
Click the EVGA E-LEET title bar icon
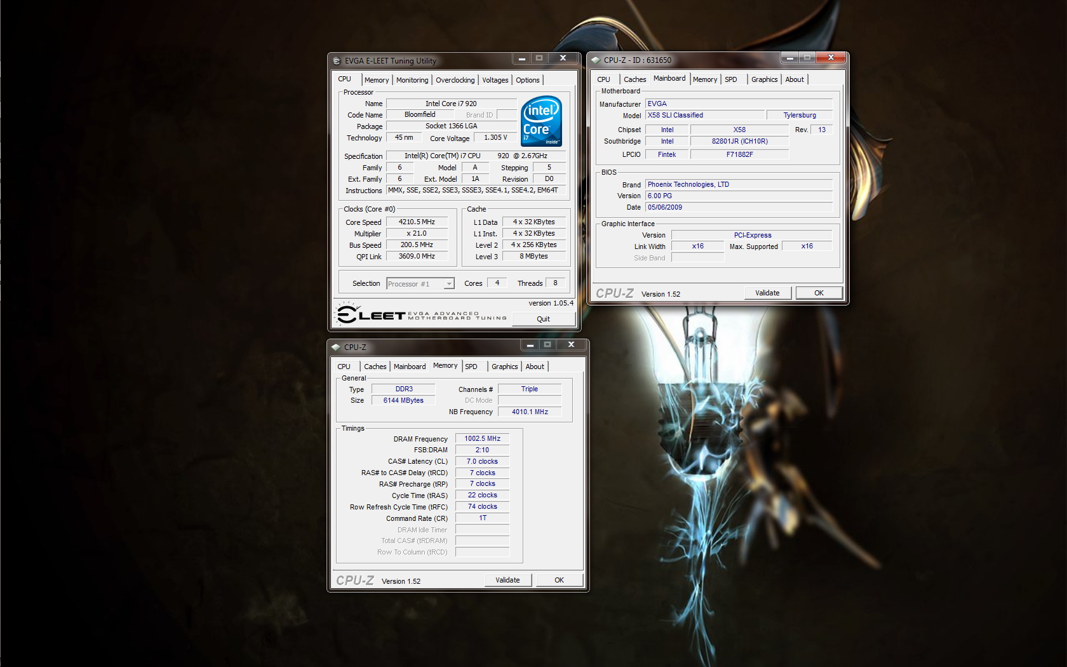click(337, 61)
